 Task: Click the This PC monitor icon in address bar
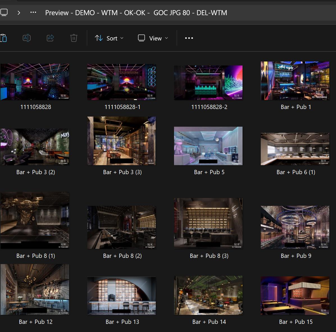4,12
